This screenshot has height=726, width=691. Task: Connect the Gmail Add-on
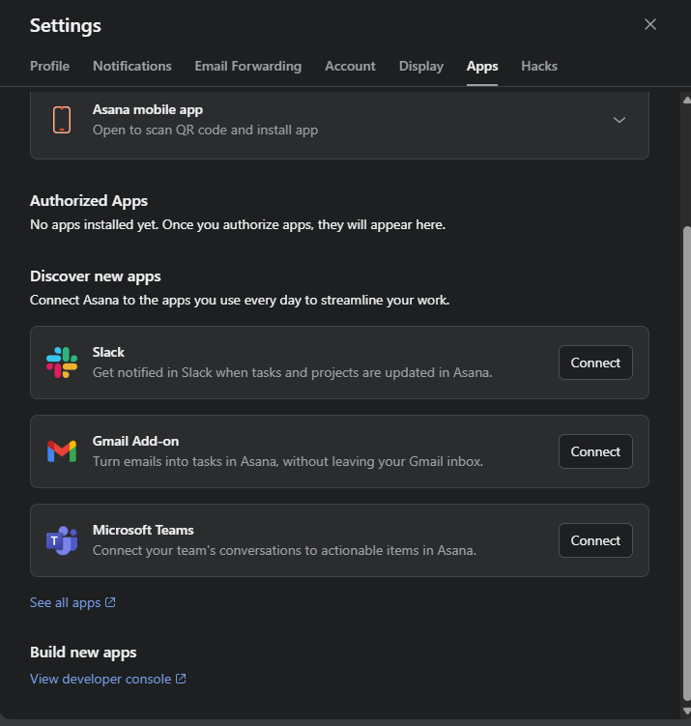tap(595, 451)
